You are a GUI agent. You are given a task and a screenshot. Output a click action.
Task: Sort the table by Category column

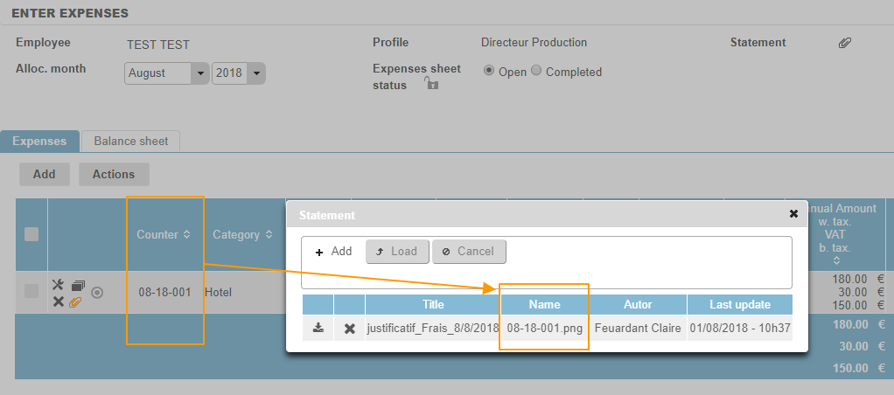click(x=242, y=234)
